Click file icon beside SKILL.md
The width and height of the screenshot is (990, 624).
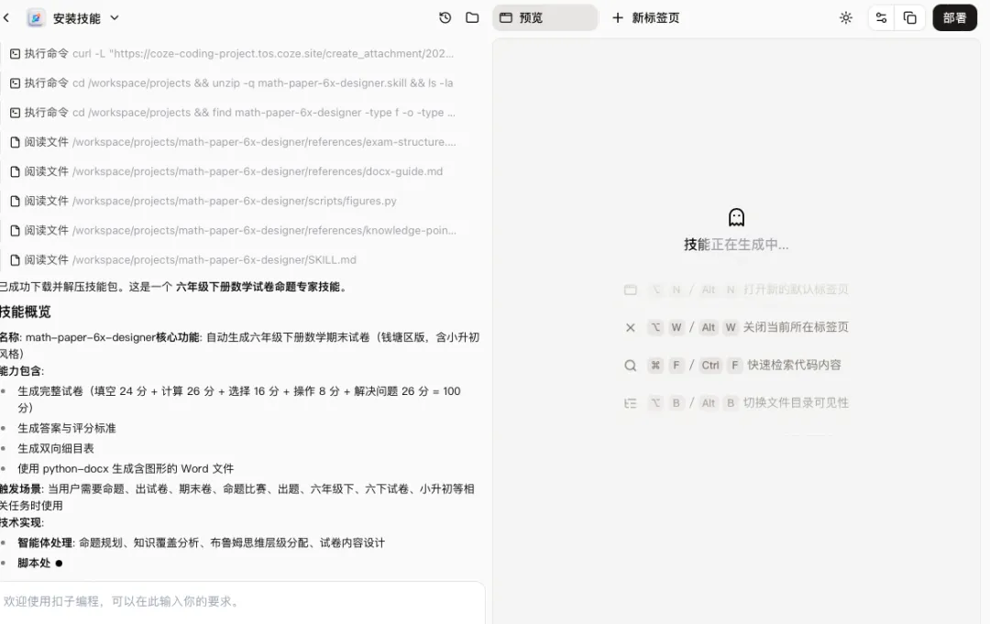[16, 259]
